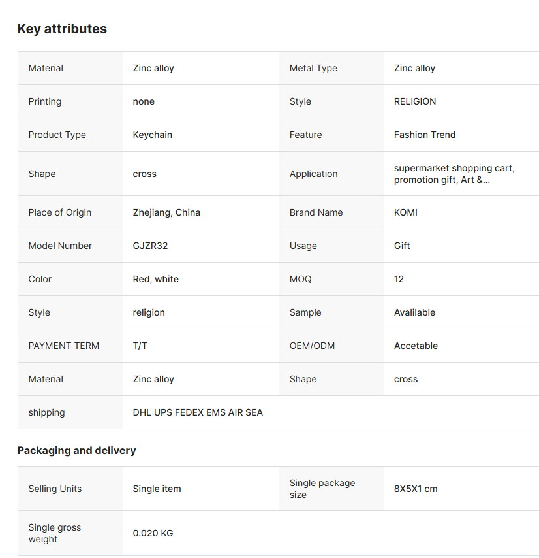Click the 8X5X1 cm package size
Screen dimensions: 539x558
tap(416, 489)
